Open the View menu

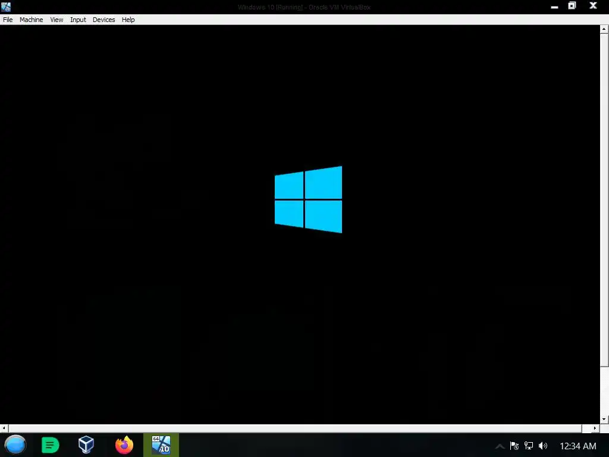[56, 20]
